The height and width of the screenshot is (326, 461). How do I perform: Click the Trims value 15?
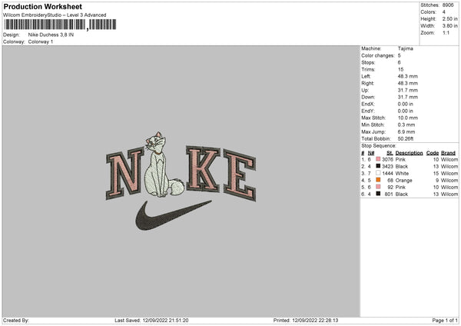coord(400,69)
